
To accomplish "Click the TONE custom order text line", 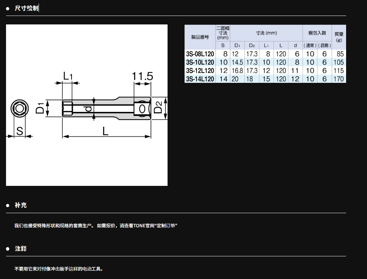I will point(96,226).
